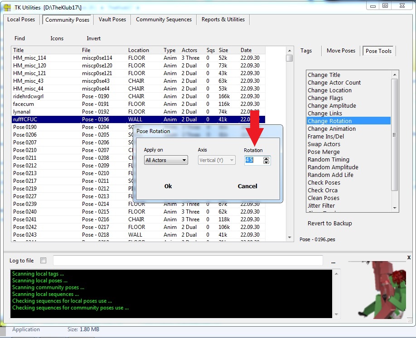Cancel the Pose Rotation dialog
The width and height of the screenshot is (416, 338).
coord(247,186)
